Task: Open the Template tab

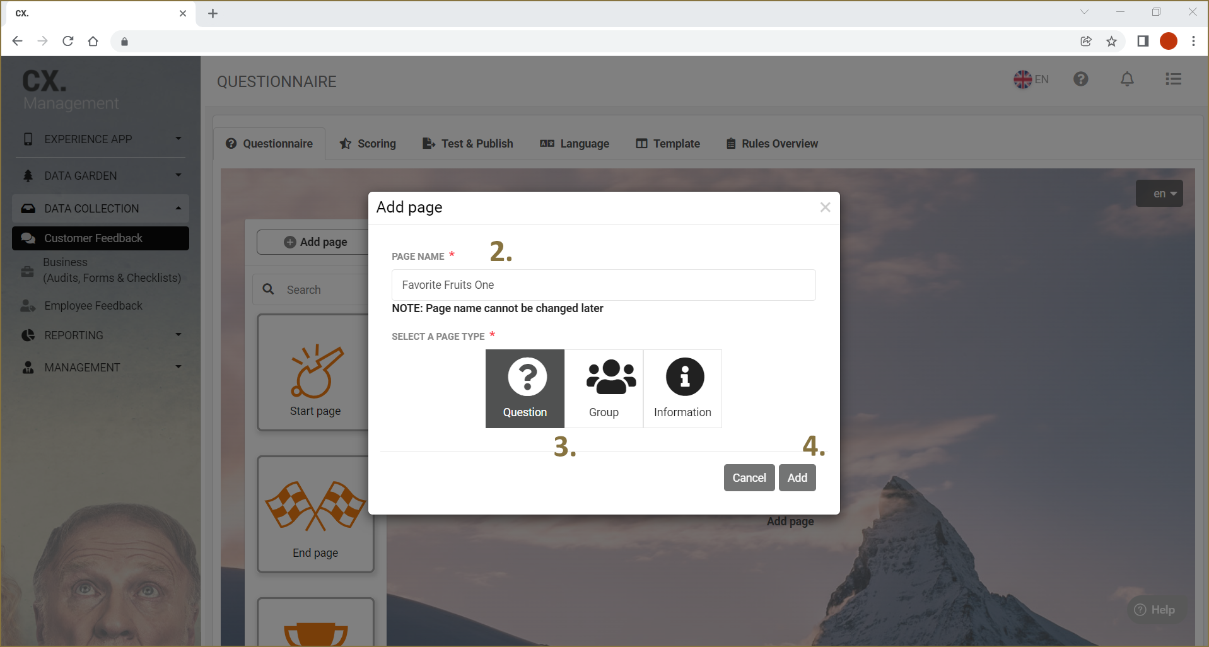Action: coord(668,144)
